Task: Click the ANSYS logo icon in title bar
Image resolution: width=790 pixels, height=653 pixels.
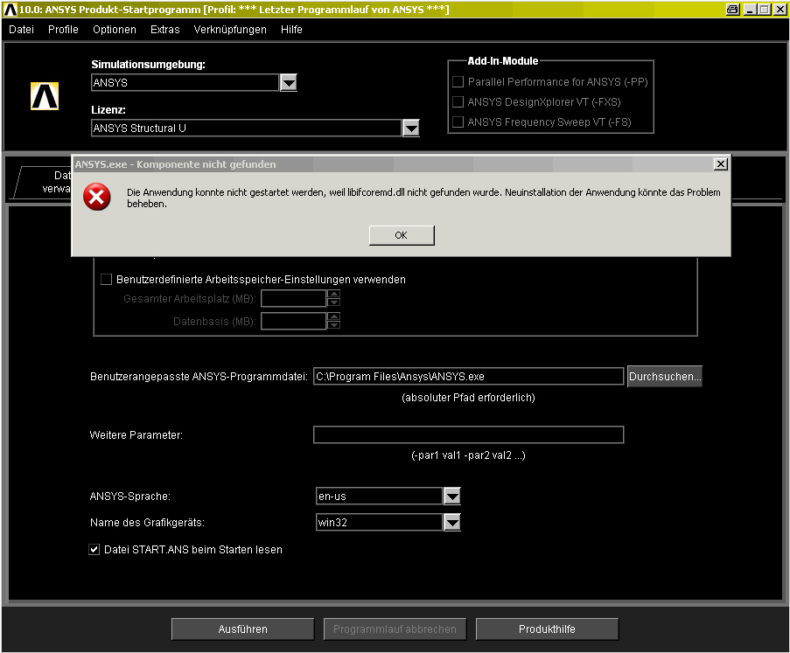Action: point(10,9)
